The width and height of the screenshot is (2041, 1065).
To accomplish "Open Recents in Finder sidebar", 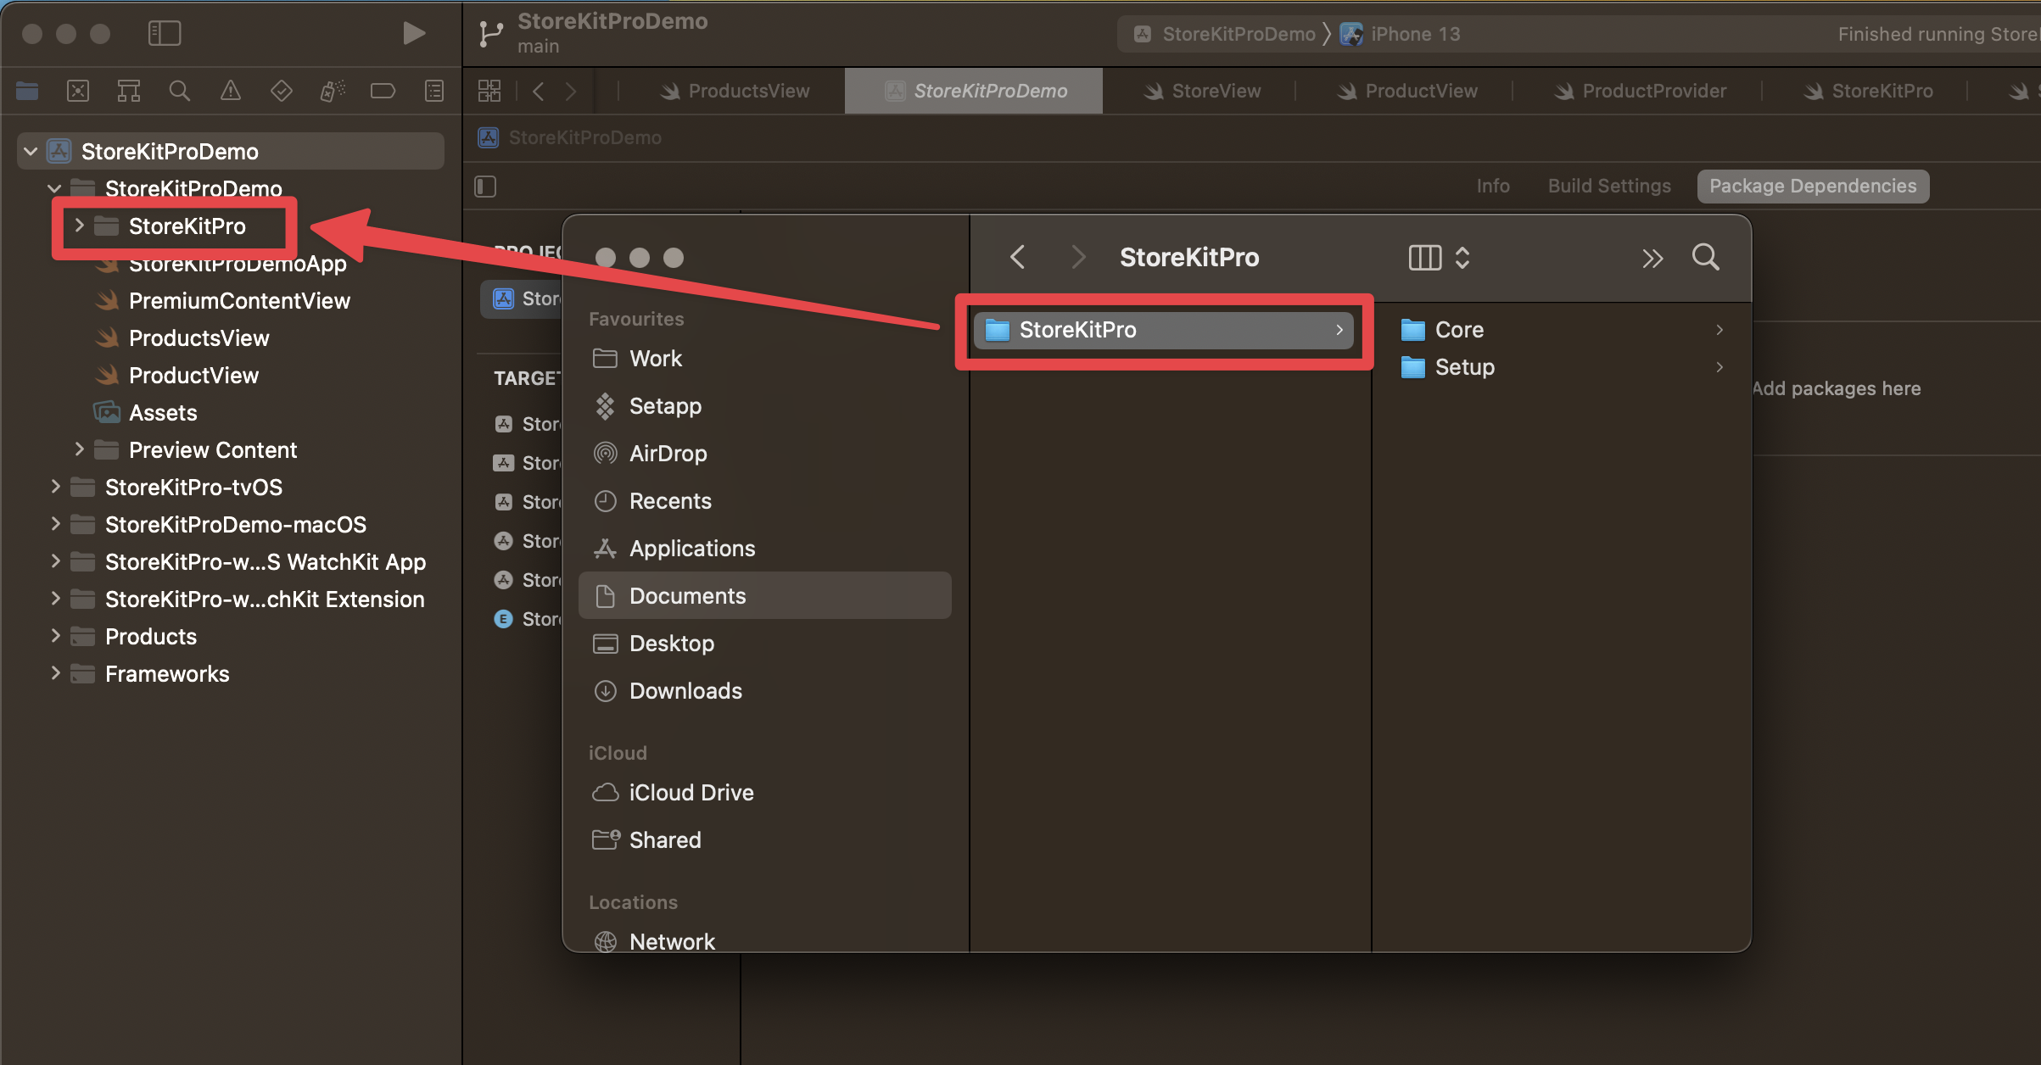I will pos(764,501).
